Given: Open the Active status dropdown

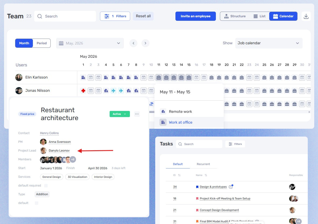Looking at the screenshot, I should pyautogui.click(x=120, y=114).
